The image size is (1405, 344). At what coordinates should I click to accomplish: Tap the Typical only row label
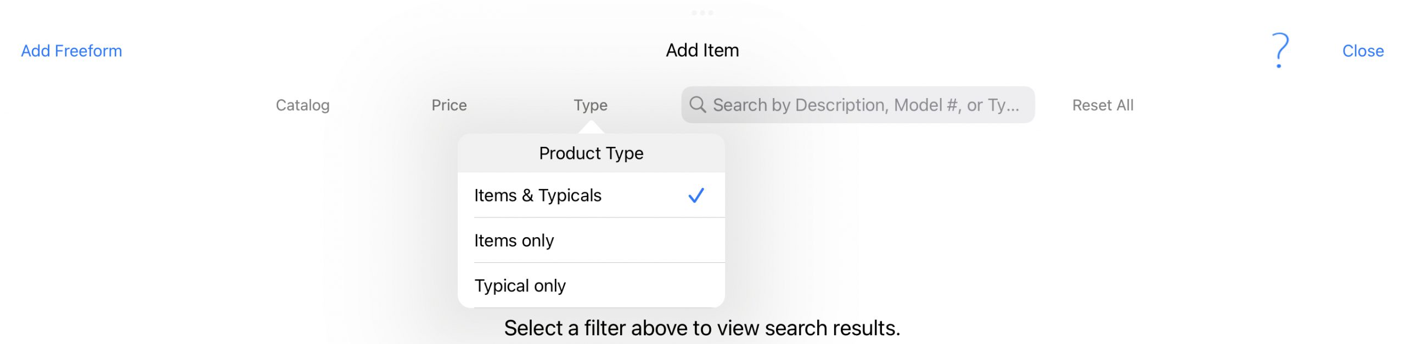(x=520, y=285)
